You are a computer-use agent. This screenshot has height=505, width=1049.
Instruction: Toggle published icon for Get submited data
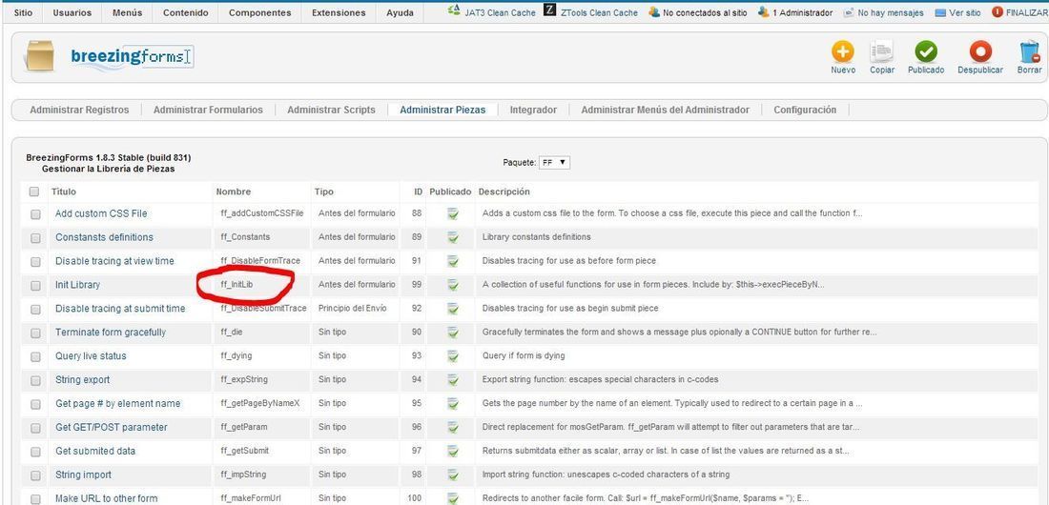453,452
